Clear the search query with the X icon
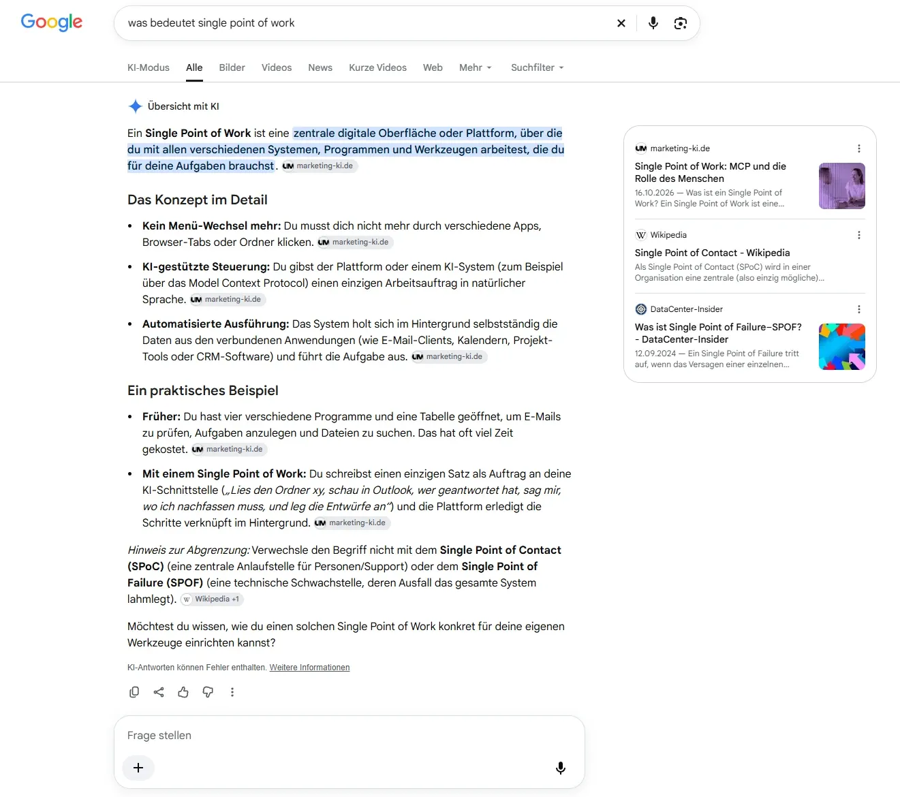The image size is (900, 797). coord(621,23)
